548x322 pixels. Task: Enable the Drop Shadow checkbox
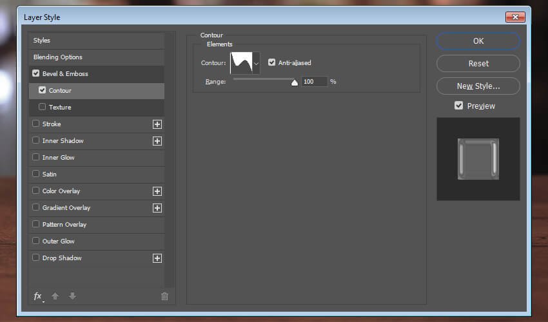pyautogui.click(x=35, y=258)
